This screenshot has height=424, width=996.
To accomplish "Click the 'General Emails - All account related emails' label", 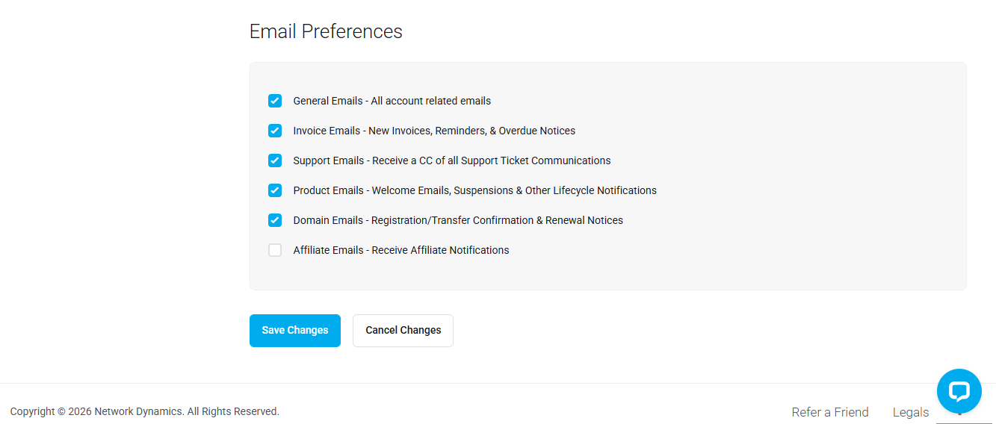I will (x=392, y=101).
